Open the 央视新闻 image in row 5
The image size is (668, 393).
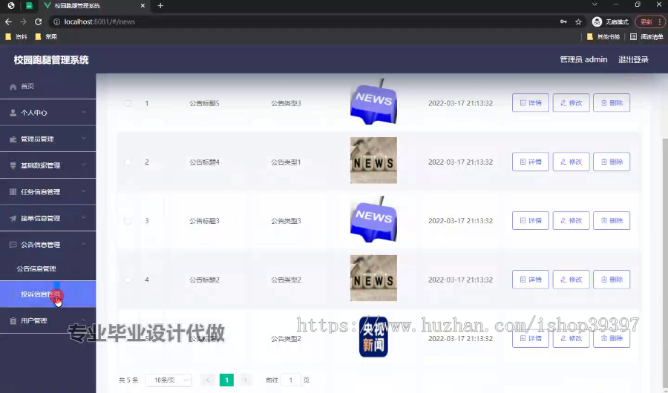coord(373,337)
